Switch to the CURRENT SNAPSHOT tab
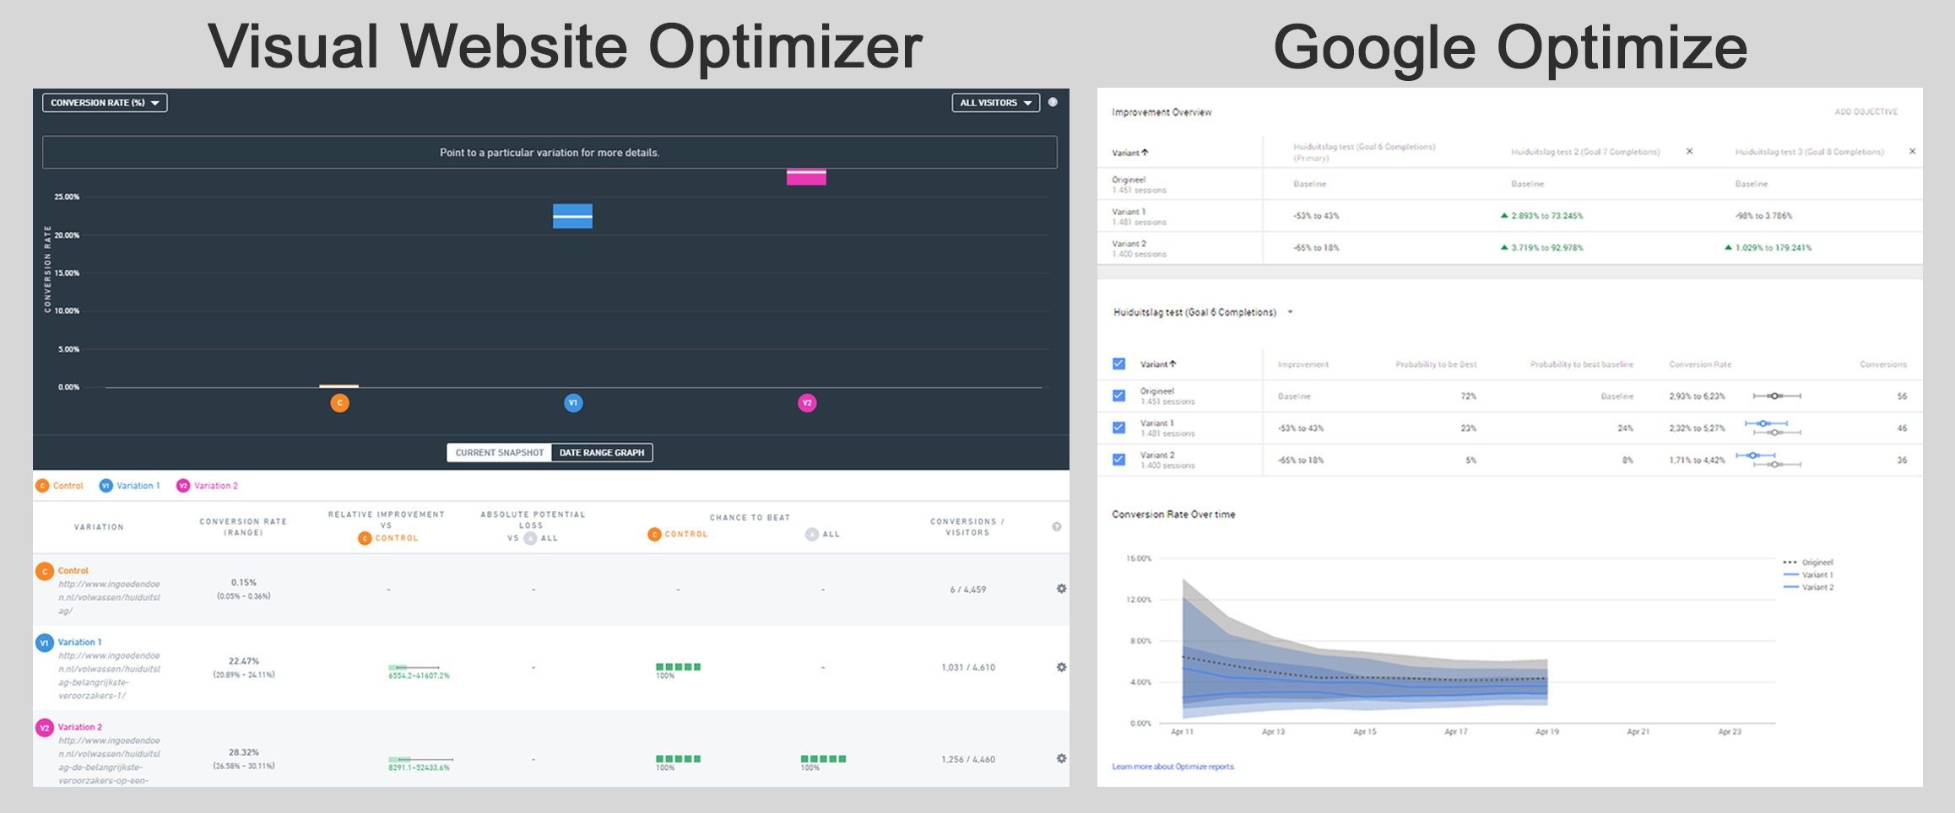This screenshot has height=813, width=1955. (499, 453)
